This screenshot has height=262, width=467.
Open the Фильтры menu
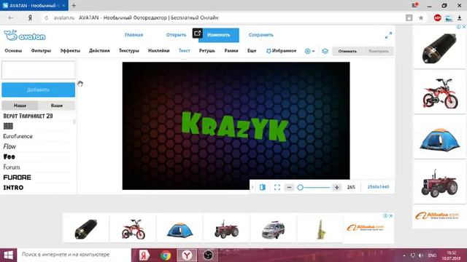click(41, 51)
